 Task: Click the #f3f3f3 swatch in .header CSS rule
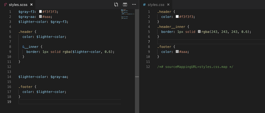click(177, 17)
